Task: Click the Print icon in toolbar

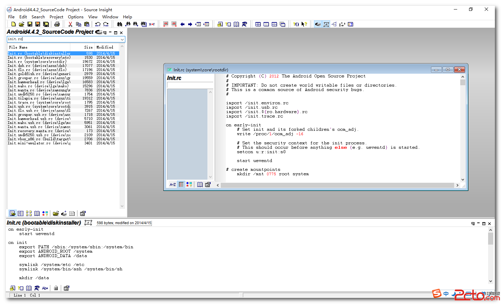Action: point(57,24)
